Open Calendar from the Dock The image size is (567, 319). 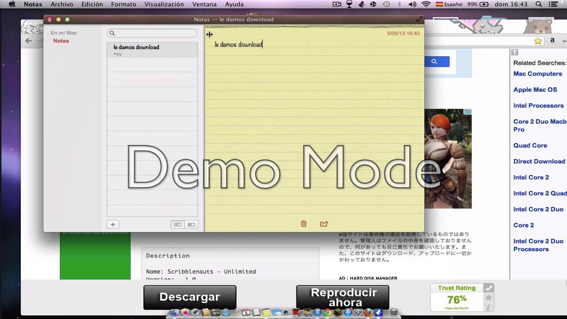[x=246, y=313]
